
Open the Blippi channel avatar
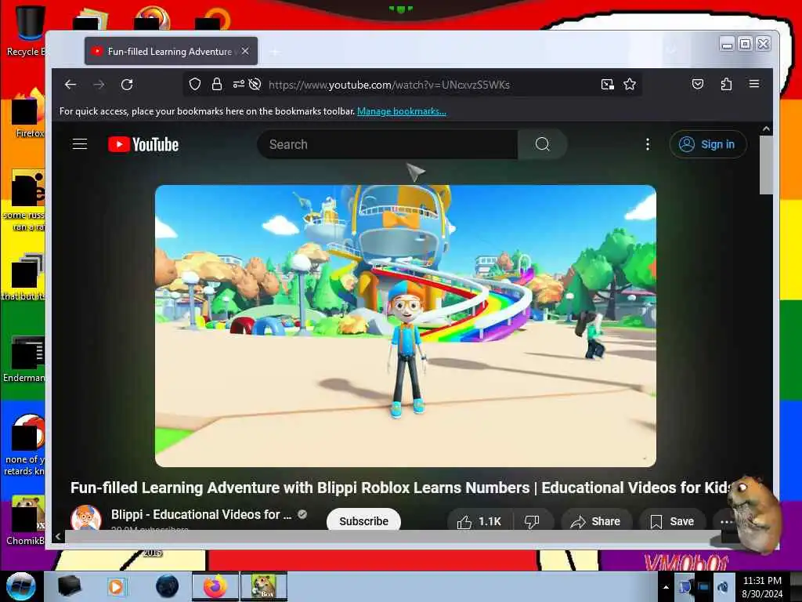pyautogui.click(x=86, y=517)
